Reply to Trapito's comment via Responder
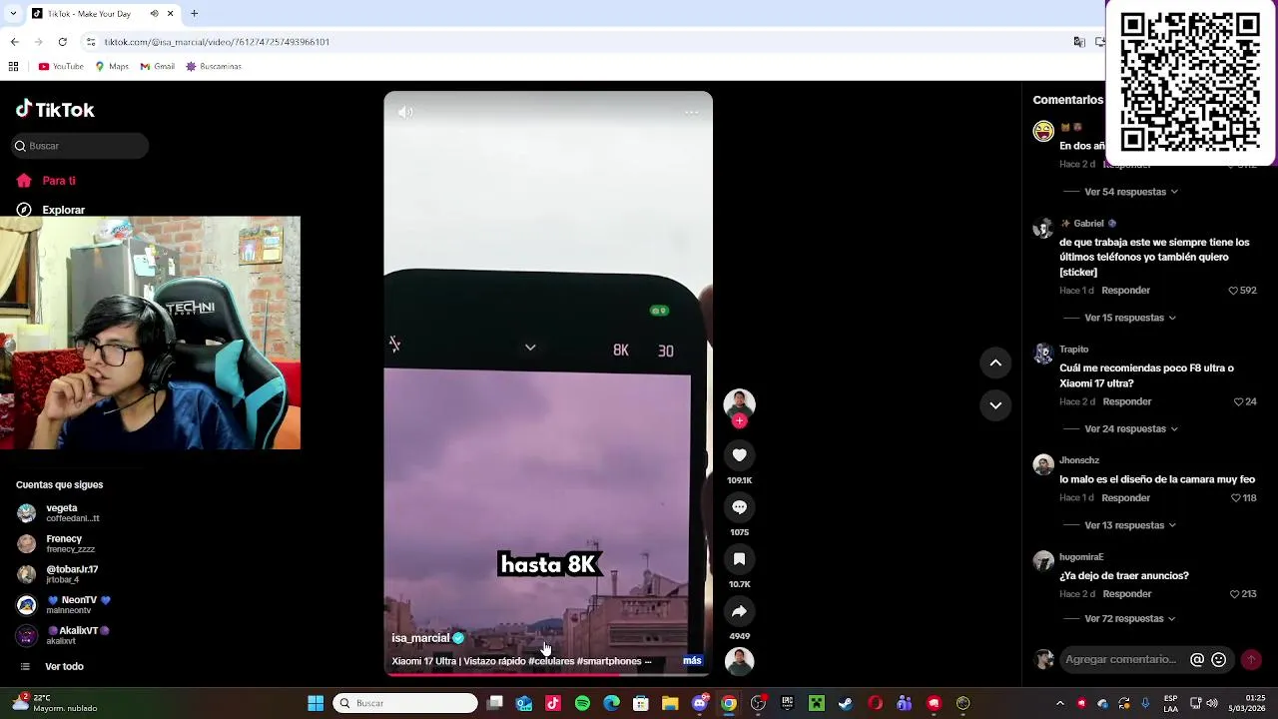The image size is (1278, 719). point(1127,401)
